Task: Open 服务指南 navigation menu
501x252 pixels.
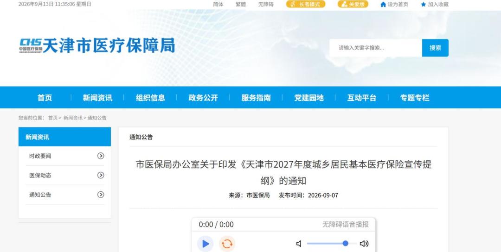Action: tap(256, 98)
